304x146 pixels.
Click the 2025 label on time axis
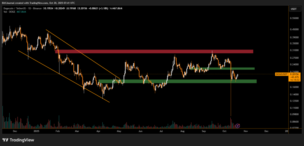pos(36,131)
